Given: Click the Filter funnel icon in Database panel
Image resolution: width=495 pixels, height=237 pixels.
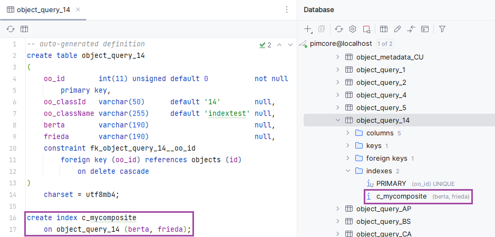Looking at the screenshot, I should point(442,29).
